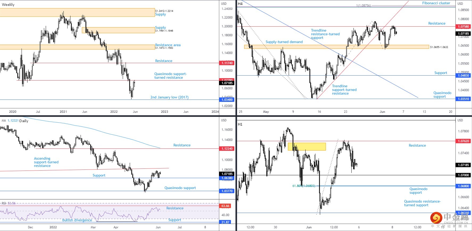
Task: Click the 1.11740 red price tag
Action: pyautogui.click(x=227, y=63)
